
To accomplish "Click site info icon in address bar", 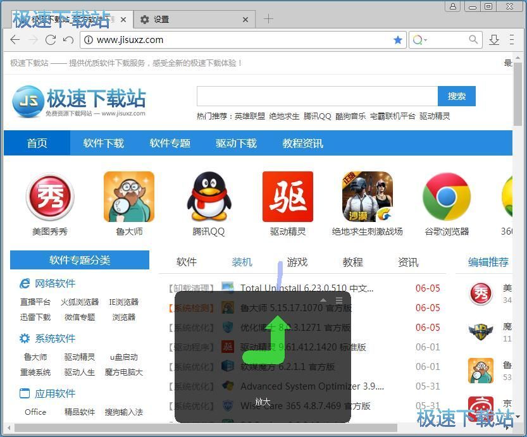I will coord(89,40).
